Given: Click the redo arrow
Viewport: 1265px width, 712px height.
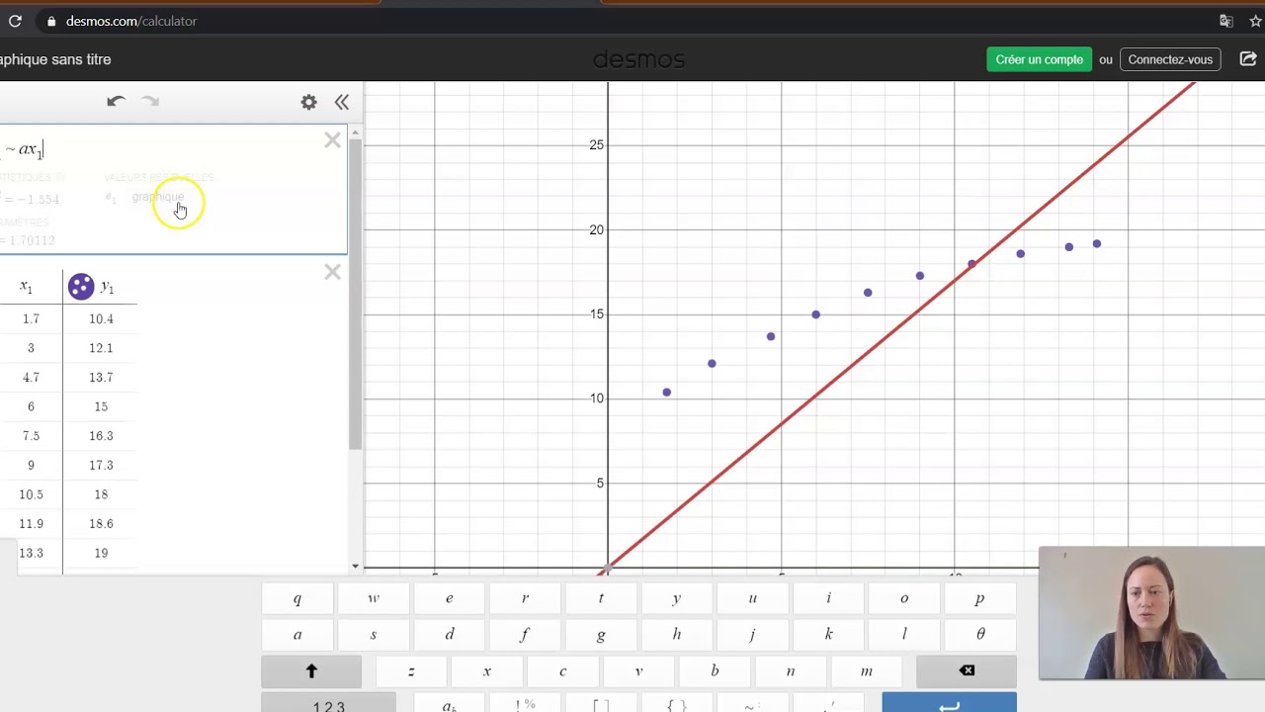Looking at the screenshot, I should pyautogui.click(x=150, y=101).
